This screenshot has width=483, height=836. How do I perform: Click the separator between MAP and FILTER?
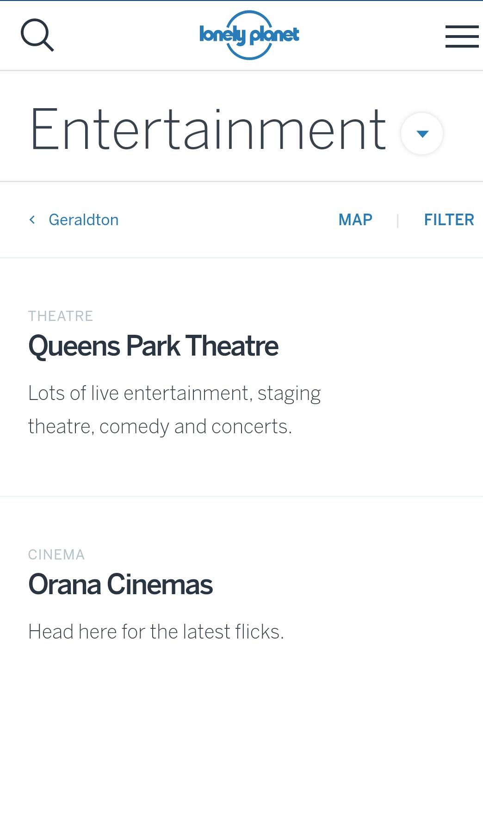click(x=397, y=221)
